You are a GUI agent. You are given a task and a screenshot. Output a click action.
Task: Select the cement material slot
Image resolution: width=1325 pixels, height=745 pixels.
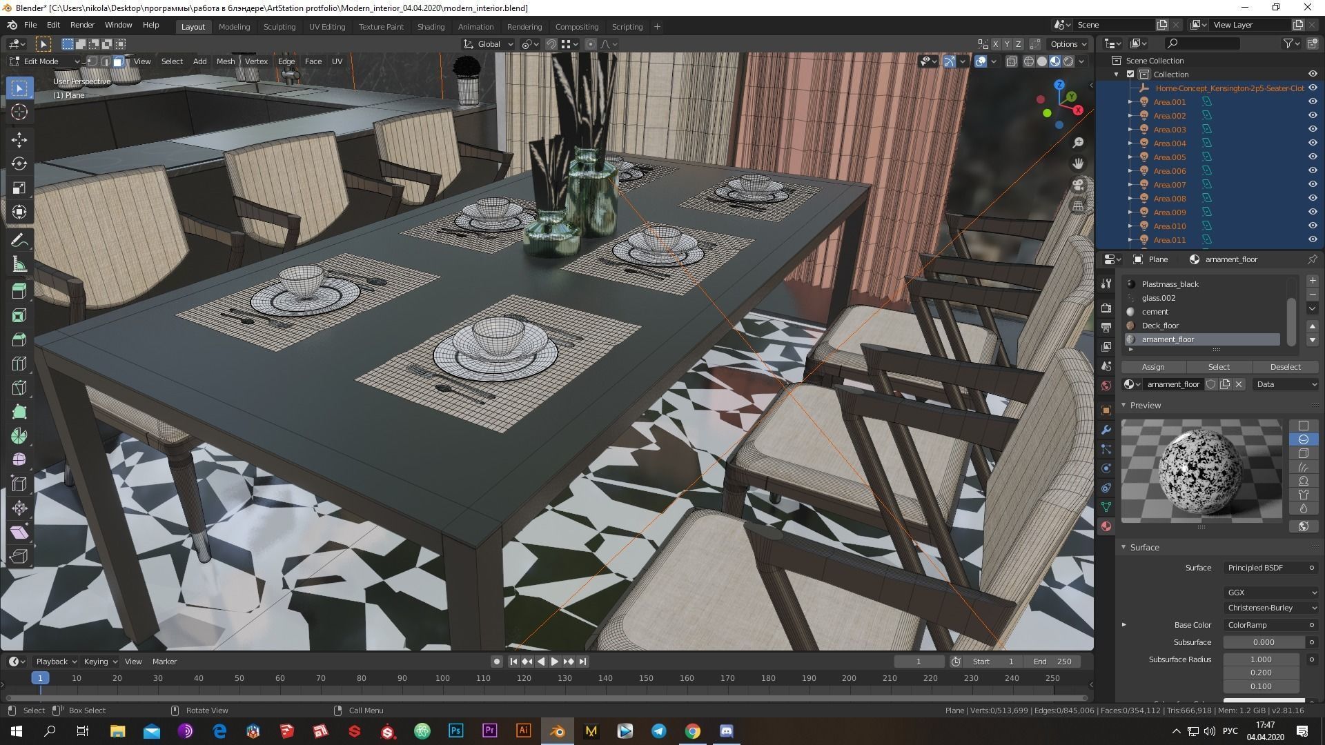(1202, 312)
